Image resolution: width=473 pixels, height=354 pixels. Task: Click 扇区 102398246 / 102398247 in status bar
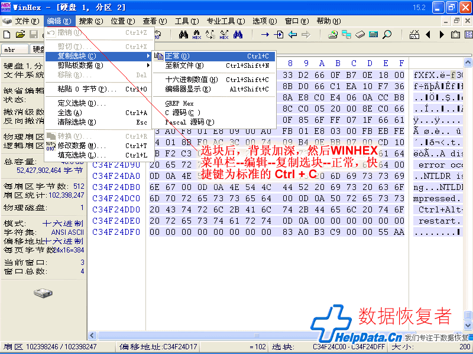click(x=50, y=347)
